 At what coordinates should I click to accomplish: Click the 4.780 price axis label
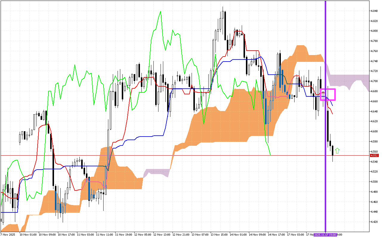tap(374, 41)
